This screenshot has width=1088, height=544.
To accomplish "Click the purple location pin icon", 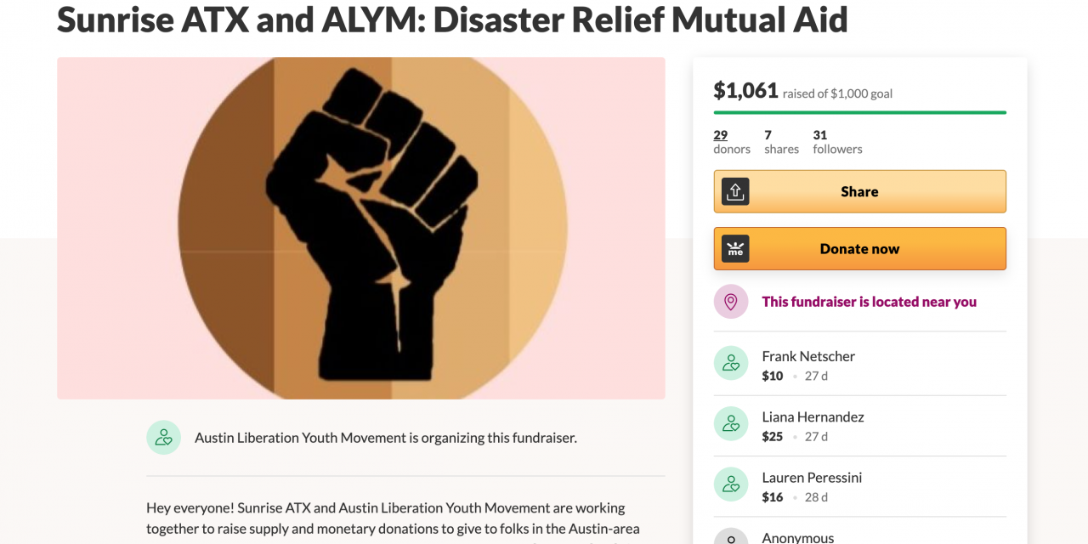I will pos(731,302).
